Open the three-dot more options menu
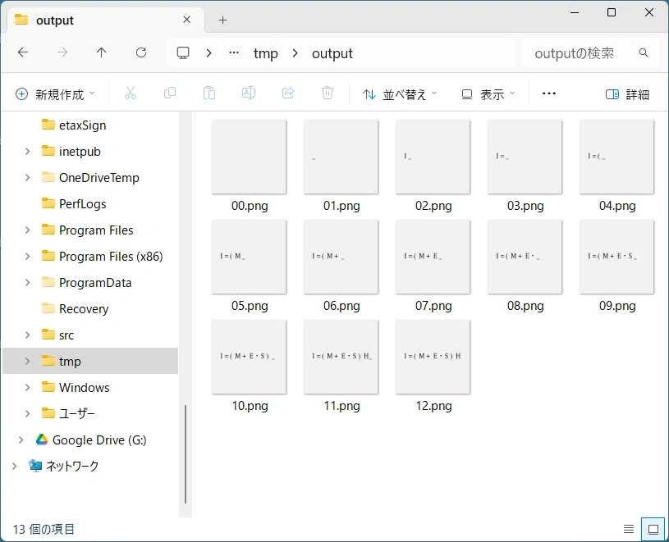669x542 pixels. pos(549,93)
